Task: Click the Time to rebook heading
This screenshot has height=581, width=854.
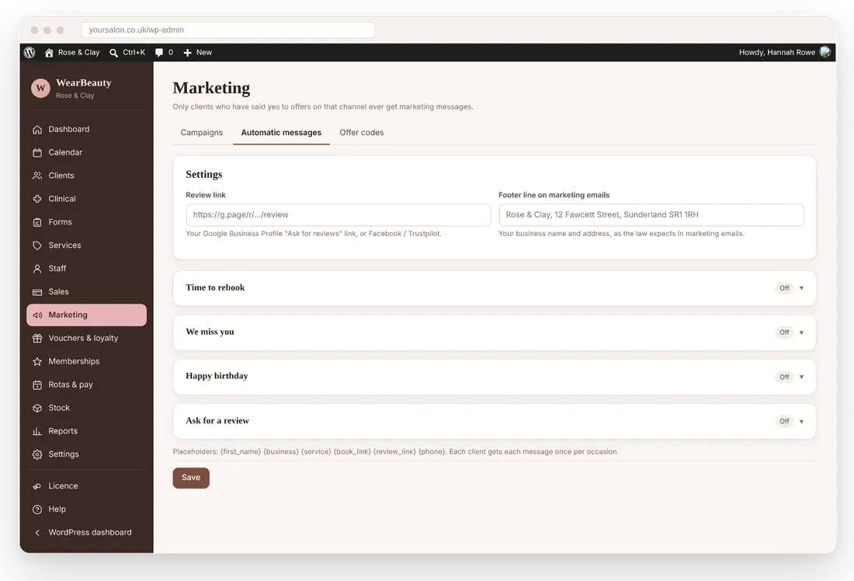Action: click(215, 287)
